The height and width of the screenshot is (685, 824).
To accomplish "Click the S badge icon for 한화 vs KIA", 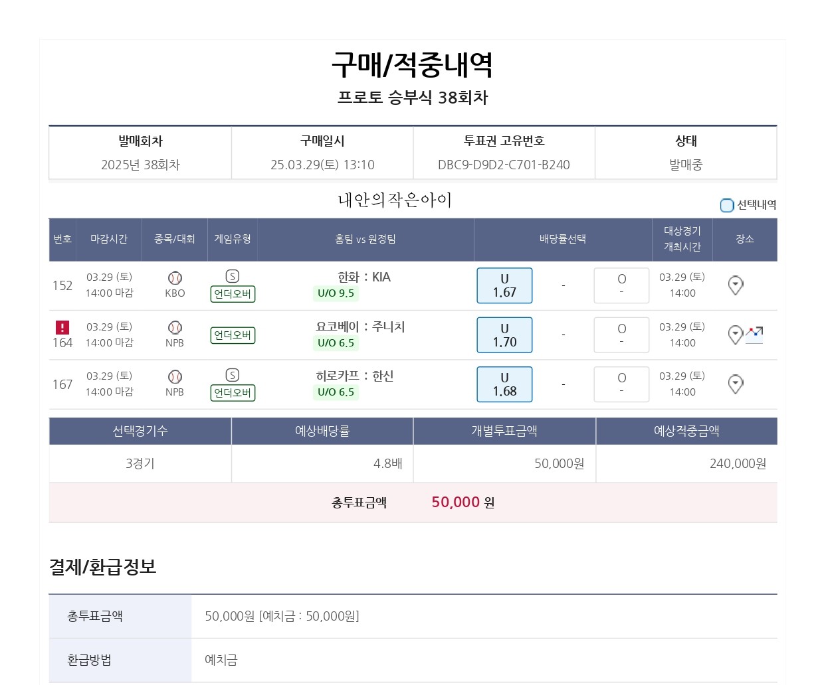I will [233, 276].
